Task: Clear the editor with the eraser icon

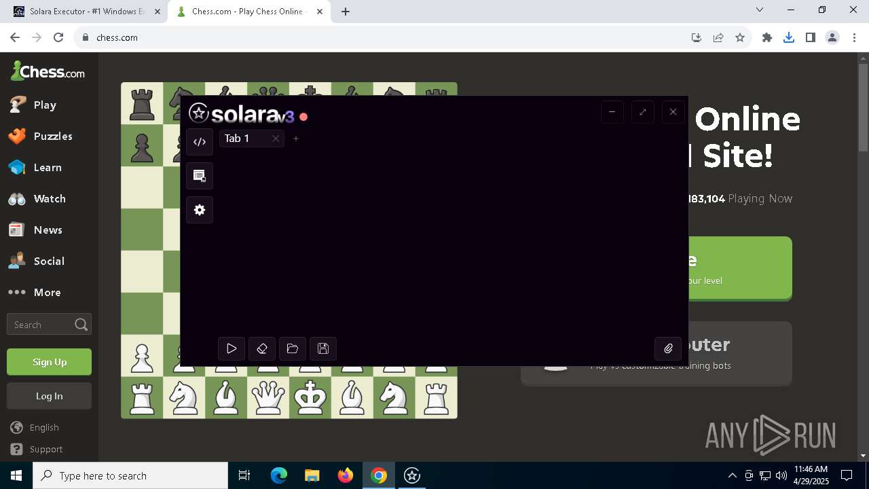Action: pyautogui.click(x=262, y=348)
